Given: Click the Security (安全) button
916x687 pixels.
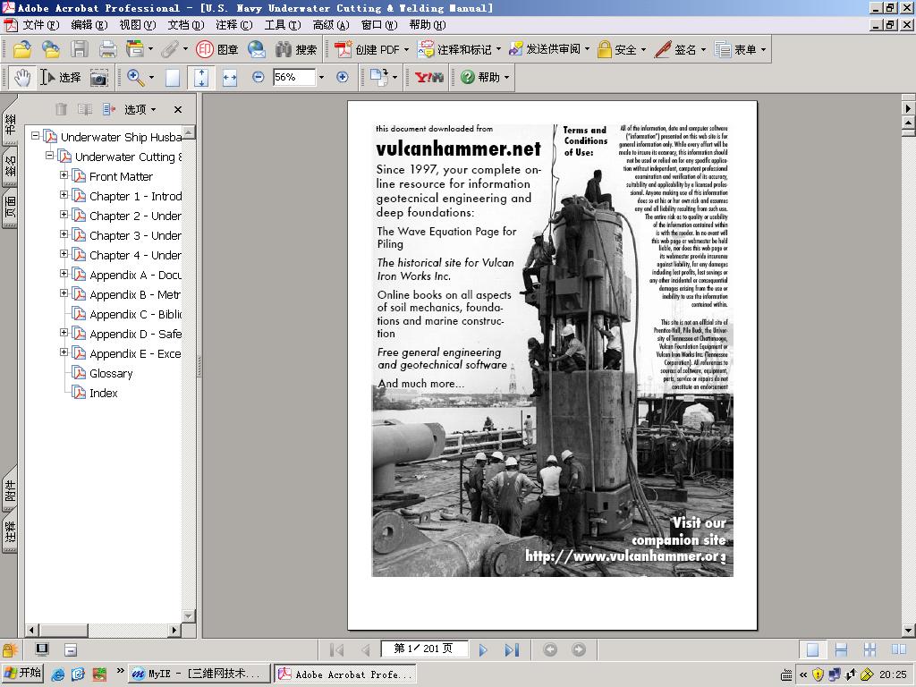Looking at the screenshot, I should 622,50.
